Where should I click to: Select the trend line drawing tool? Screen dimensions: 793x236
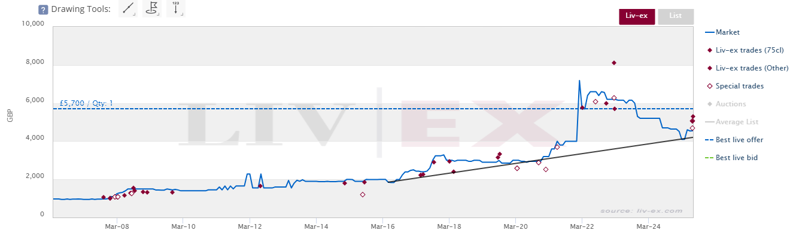pyautogui.click(x=127, y=9)
